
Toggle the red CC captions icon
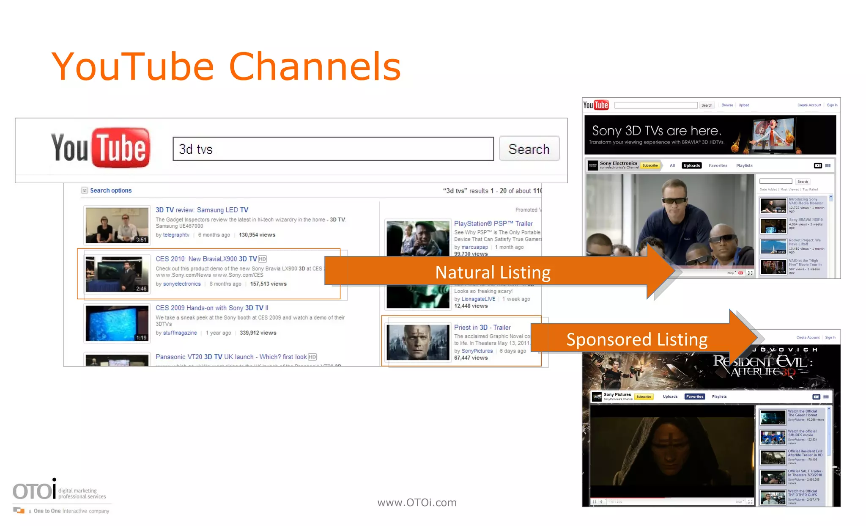(x=740, y=273)
